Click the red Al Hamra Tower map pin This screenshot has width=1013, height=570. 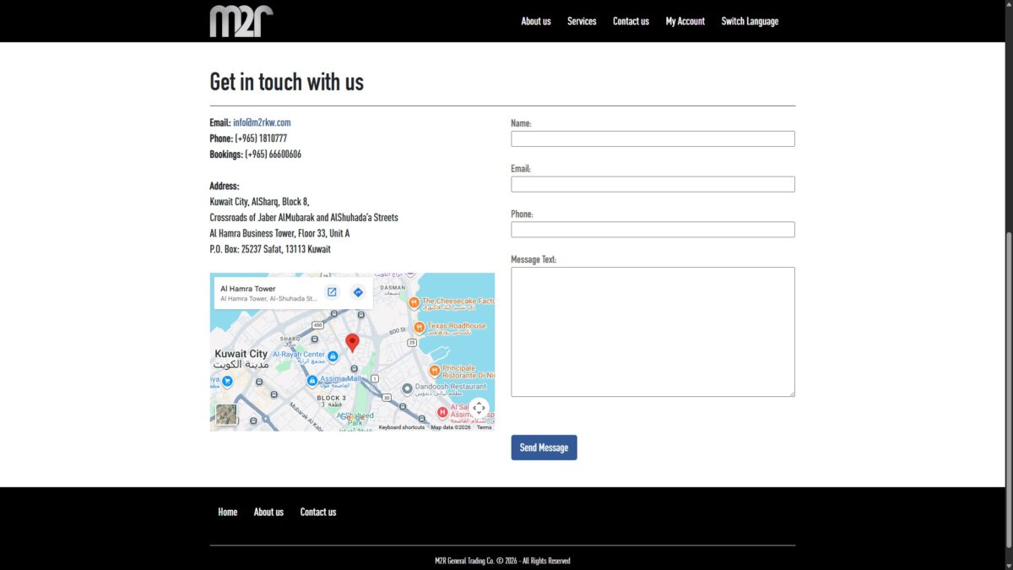tap(352, 342)
